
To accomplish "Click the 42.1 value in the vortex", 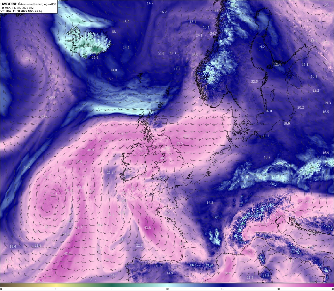I will (54, 194).
